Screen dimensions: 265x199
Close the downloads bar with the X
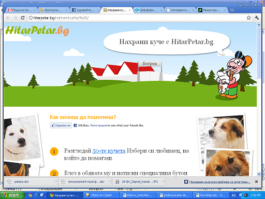(x=256, y=182)
